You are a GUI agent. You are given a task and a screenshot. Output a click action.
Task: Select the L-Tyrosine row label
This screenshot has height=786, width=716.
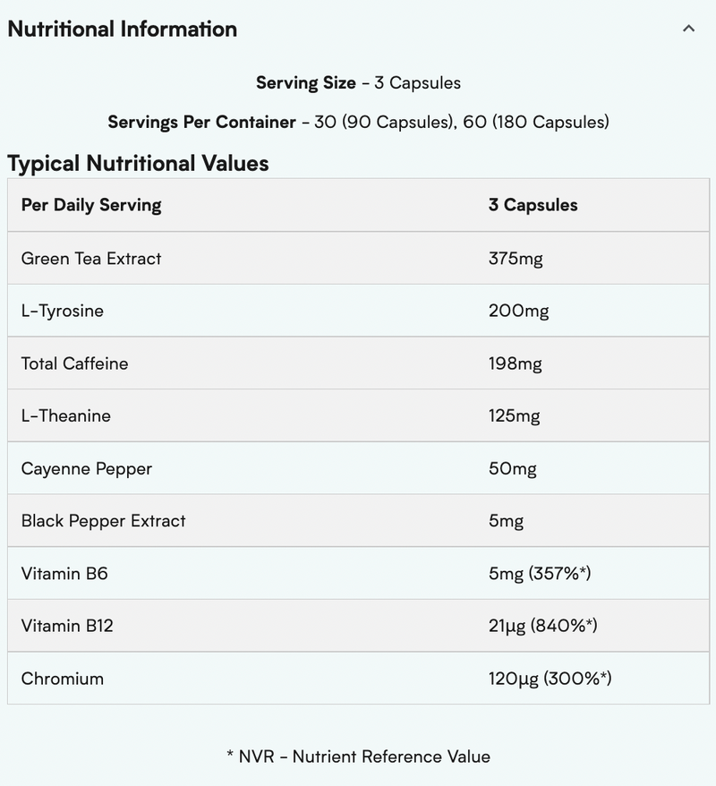click(63, 312)
